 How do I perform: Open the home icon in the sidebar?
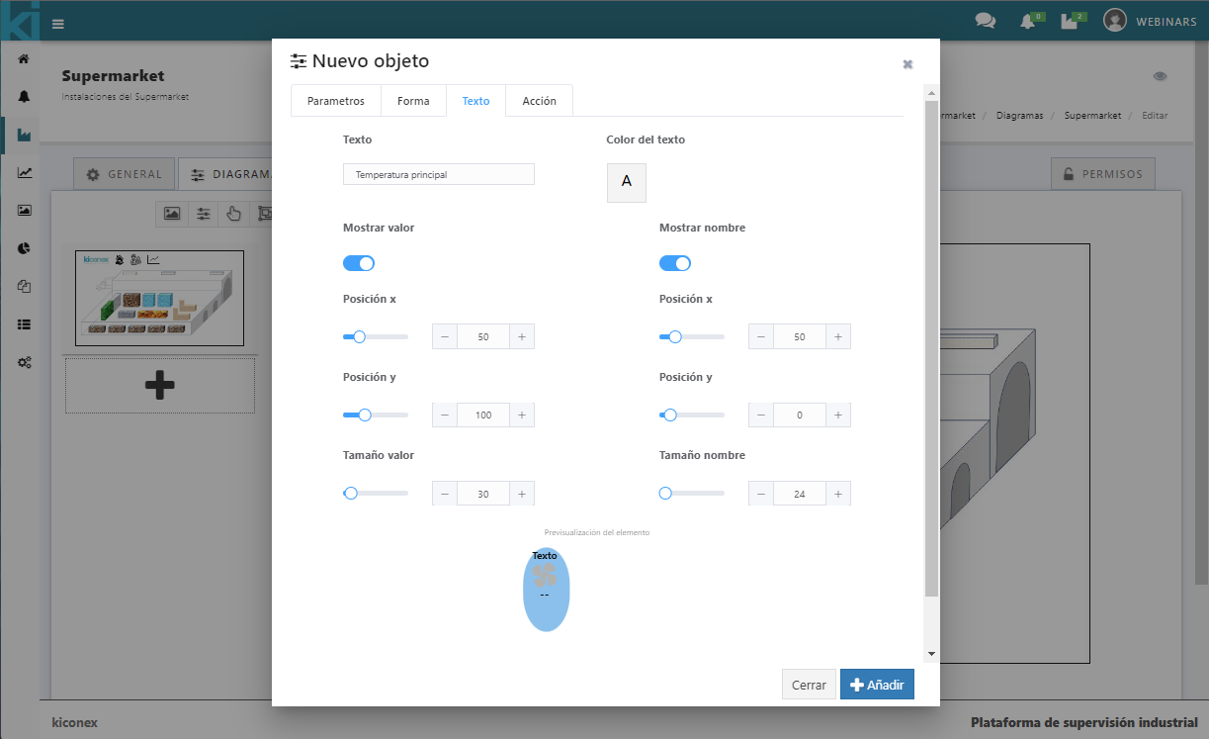tap(24, 59)
